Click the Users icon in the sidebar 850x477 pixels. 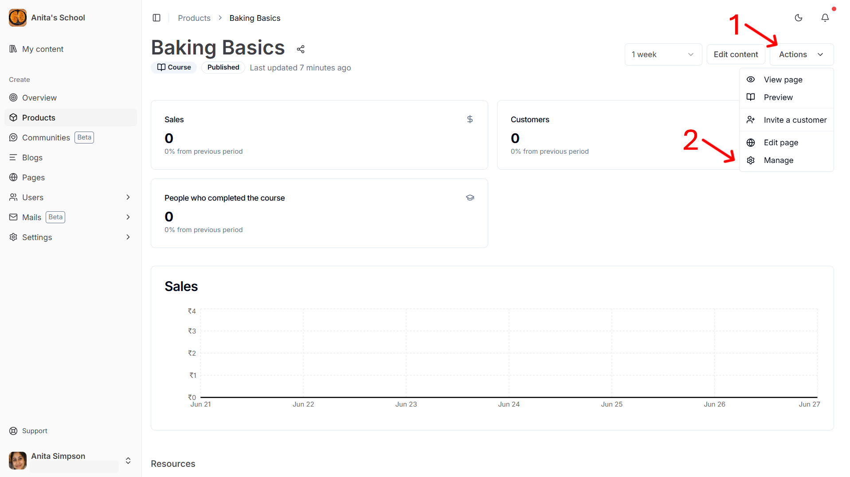pyautogui.click(x=13, y=197)
